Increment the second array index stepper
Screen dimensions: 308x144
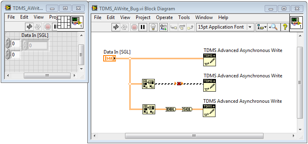(x=7, y=52)
